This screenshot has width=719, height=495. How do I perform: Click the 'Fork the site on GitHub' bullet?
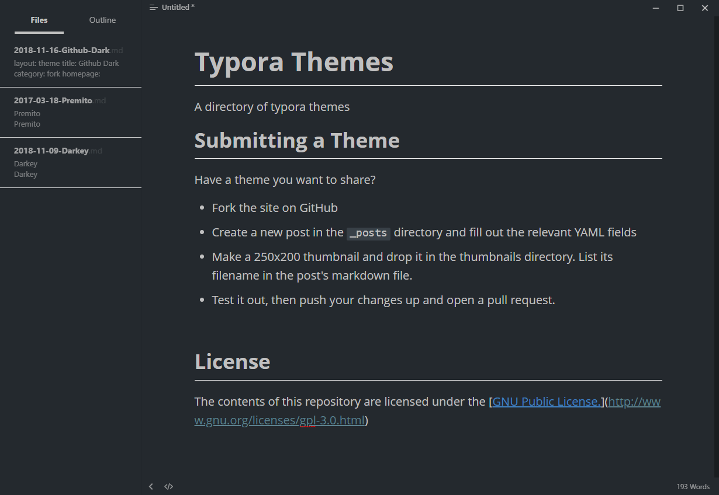[x=275, y=208]
